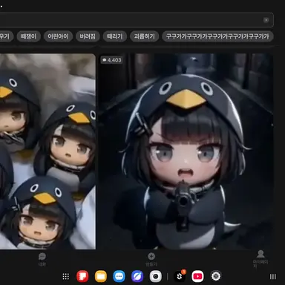Open the black app with notification badge

180,276
